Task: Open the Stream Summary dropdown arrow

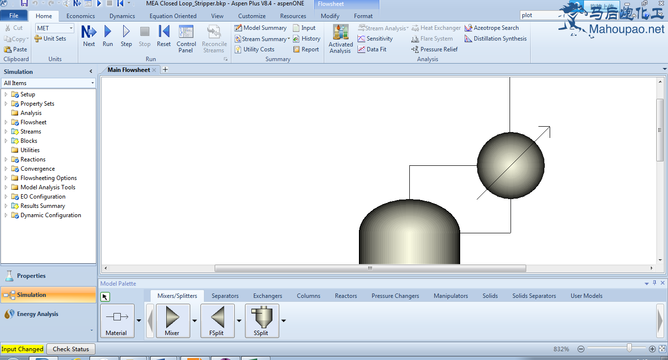Action: [289, 39]
